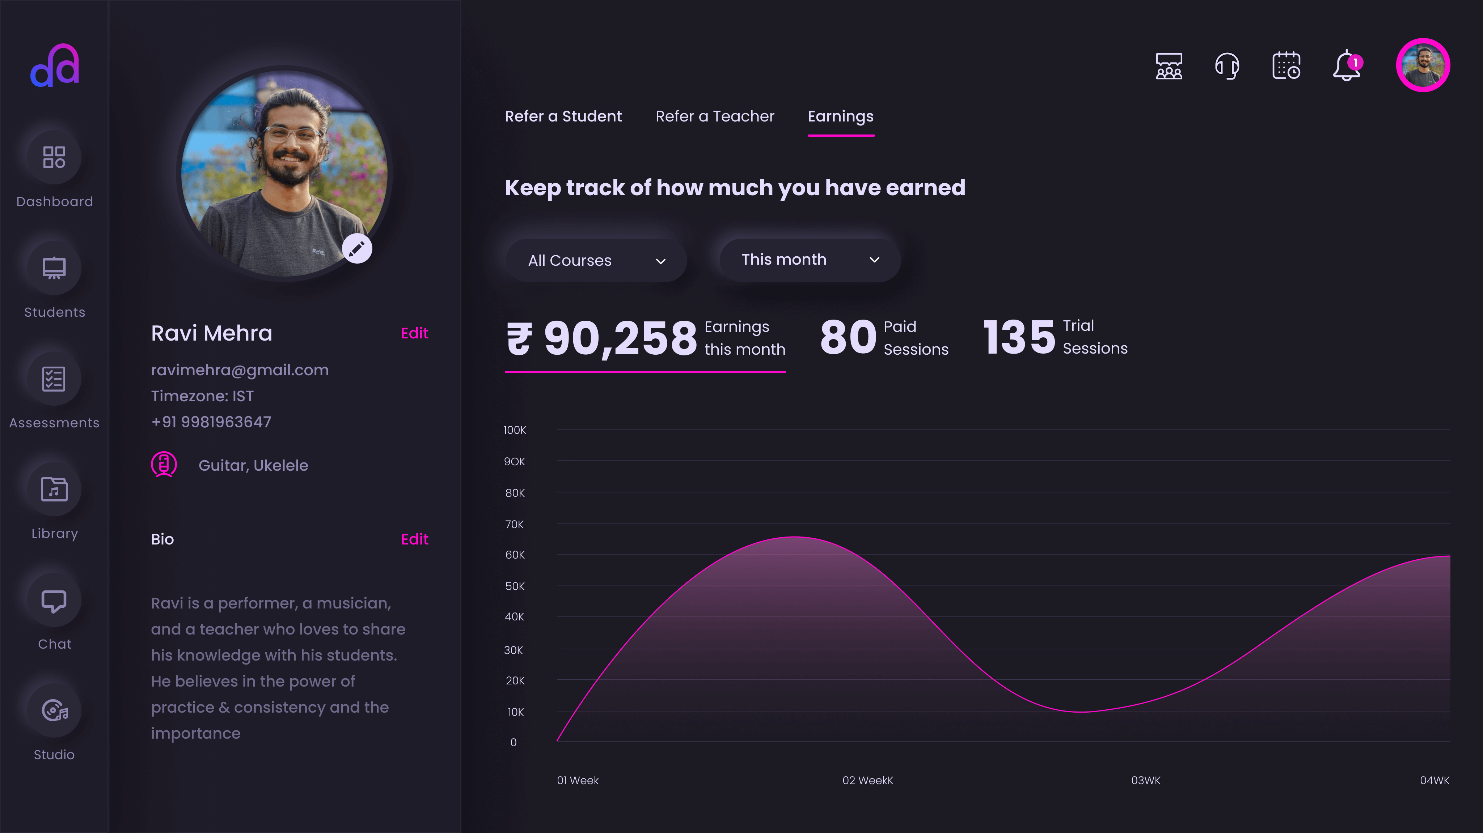
Task: Open the Dashboard sidebar icon
Action: [54, 157]
